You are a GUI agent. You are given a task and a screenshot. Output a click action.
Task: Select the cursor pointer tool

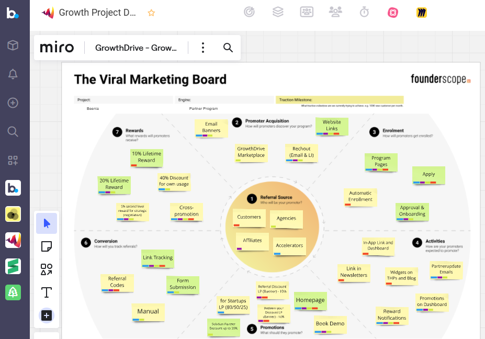[x=47, y=224]
